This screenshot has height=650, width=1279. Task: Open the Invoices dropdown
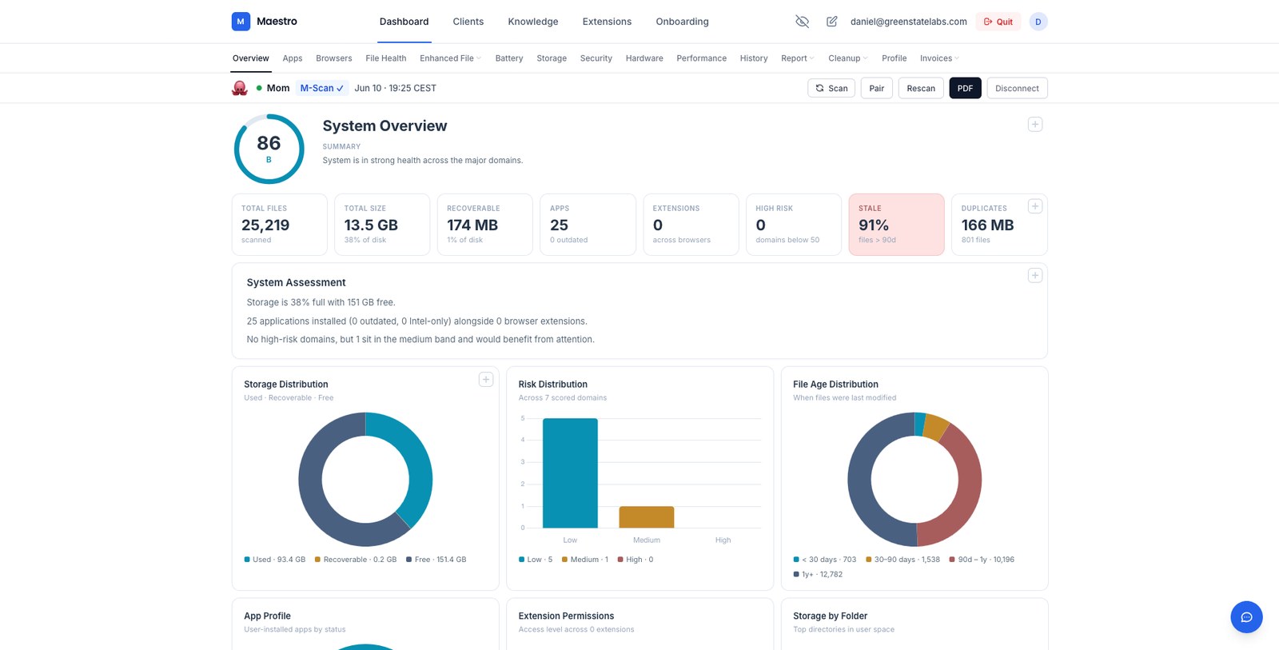[939, 58]
